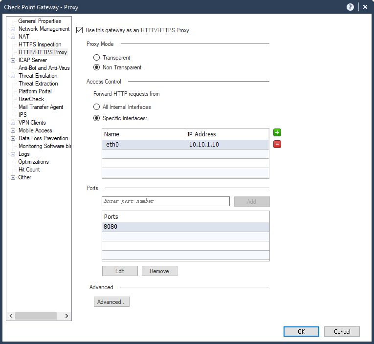Expand Mobile Access tree node

(x=13, y=130)
